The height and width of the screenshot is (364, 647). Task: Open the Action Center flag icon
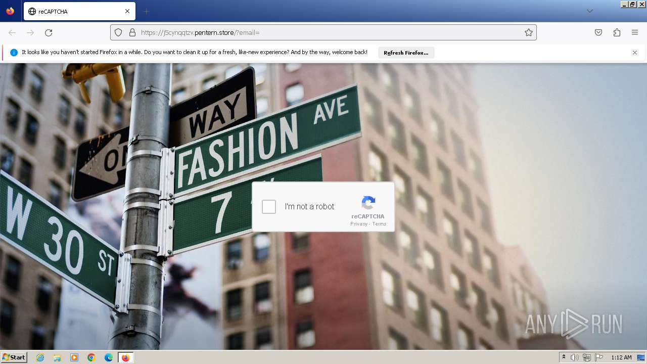[x=599, y=357]
